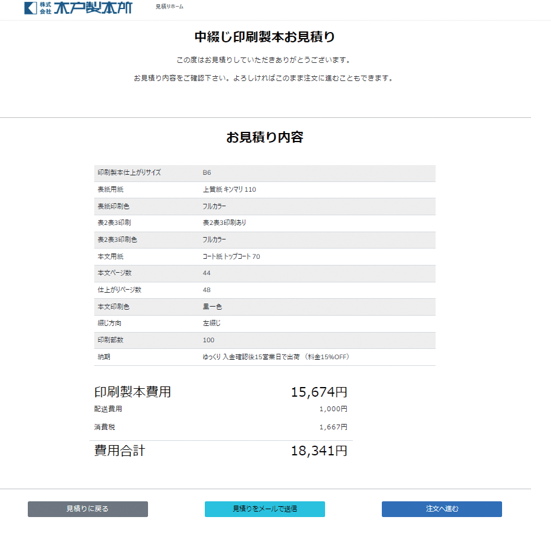Click the 仕上がりページ数 value 48
The height and width of the screenshot is (537, 551).
(x=207, y=290)
